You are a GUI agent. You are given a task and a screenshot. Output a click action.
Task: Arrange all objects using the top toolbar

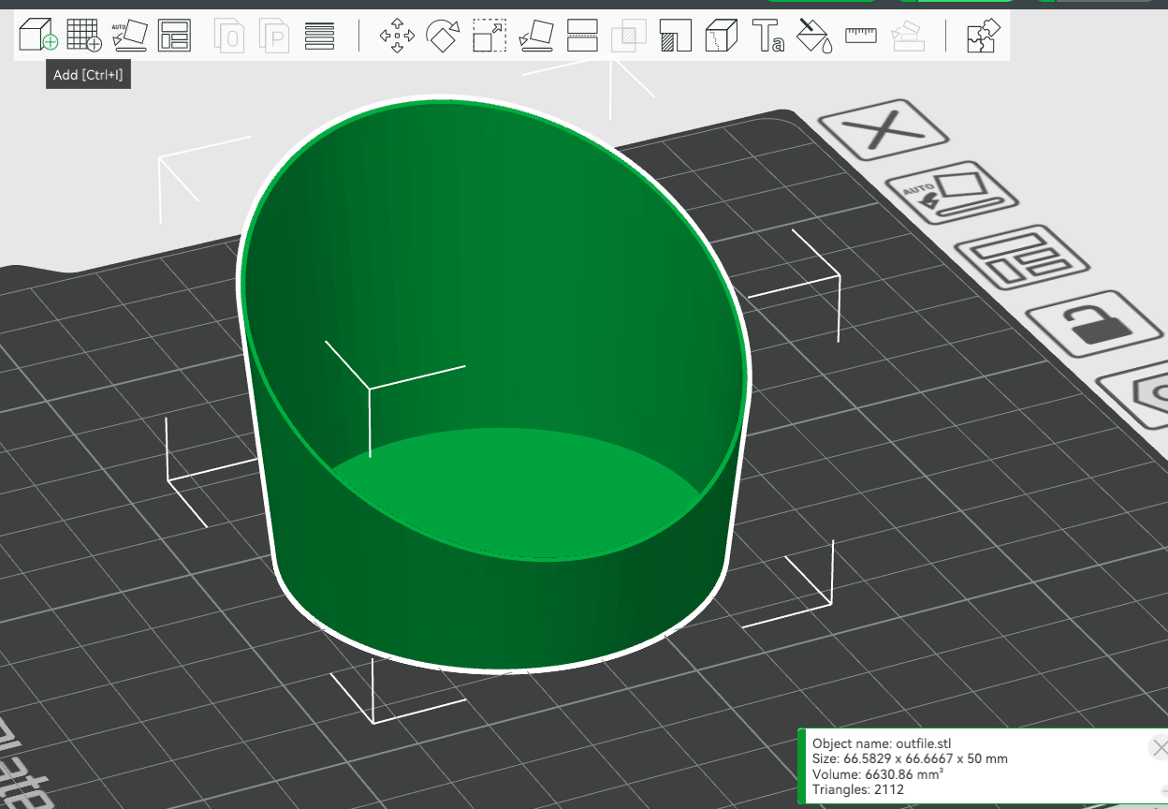[x=174, y=36]
